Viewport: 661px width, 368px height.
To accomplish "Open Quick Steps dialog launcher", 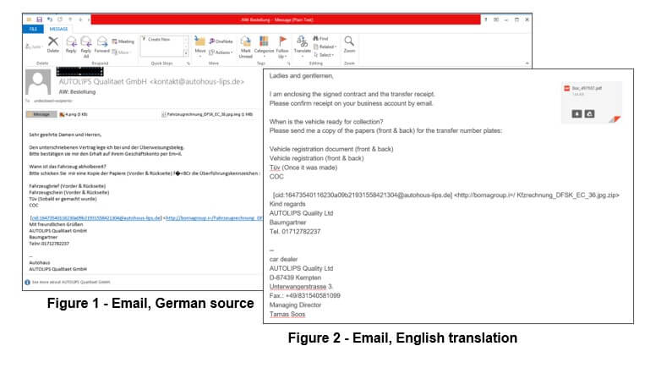I will click(x=188, y=63).
